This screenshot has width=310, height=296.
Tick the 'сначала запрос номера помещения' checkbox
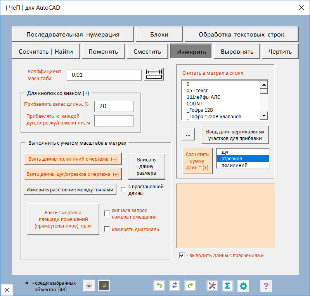click(107, 213)
